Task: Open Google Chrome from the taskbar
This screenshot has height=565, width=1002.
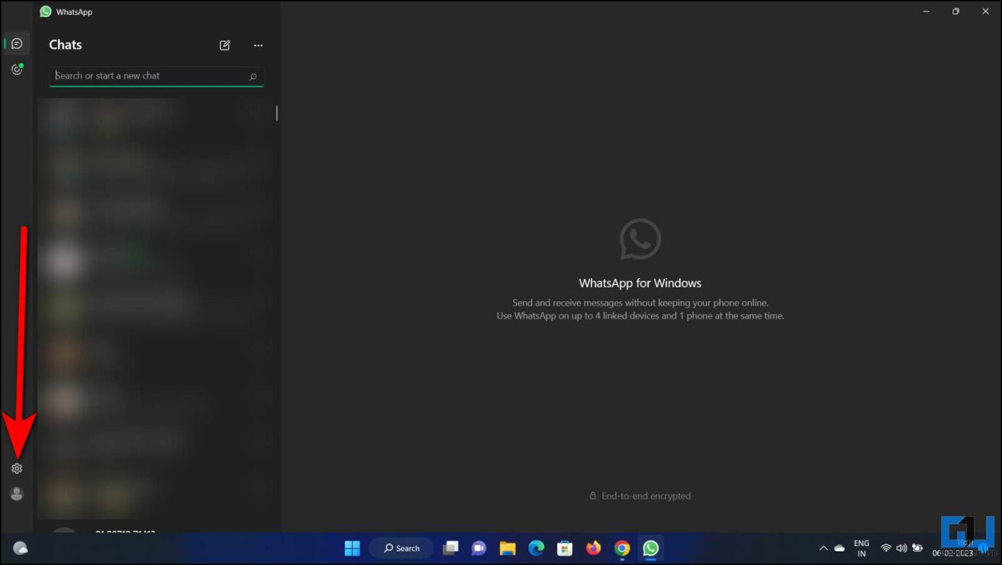Action: (622, 548)
